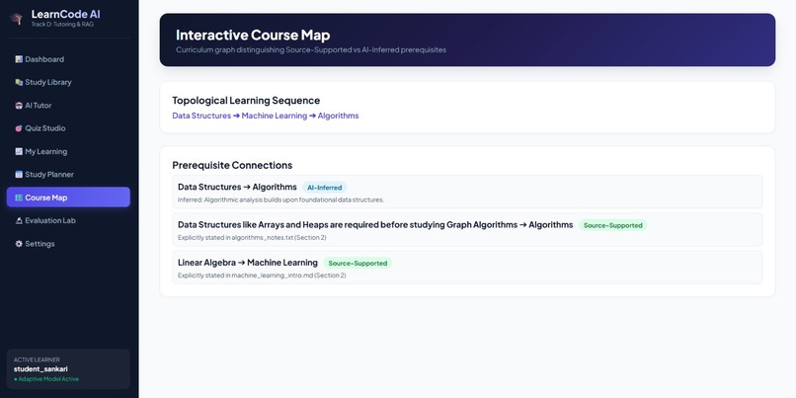Viewport: 796px width, 398px height.
Task: Select the Data Structures → Algorithms connection
Action: 467,193
